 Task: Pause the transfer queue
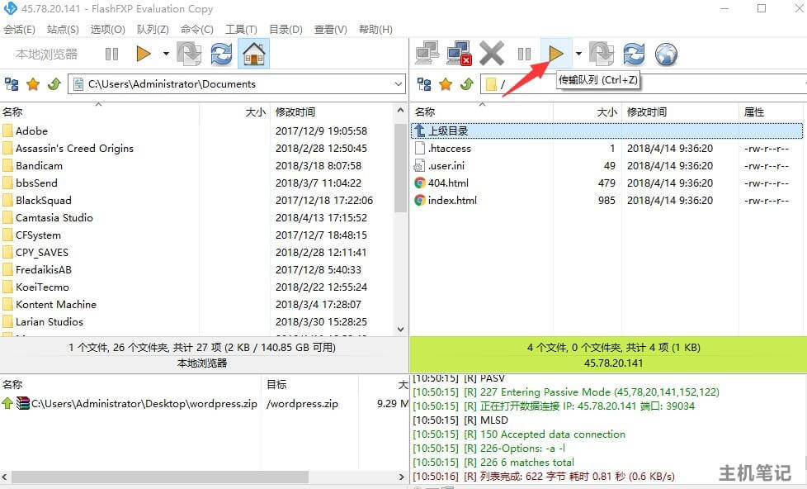524,53
